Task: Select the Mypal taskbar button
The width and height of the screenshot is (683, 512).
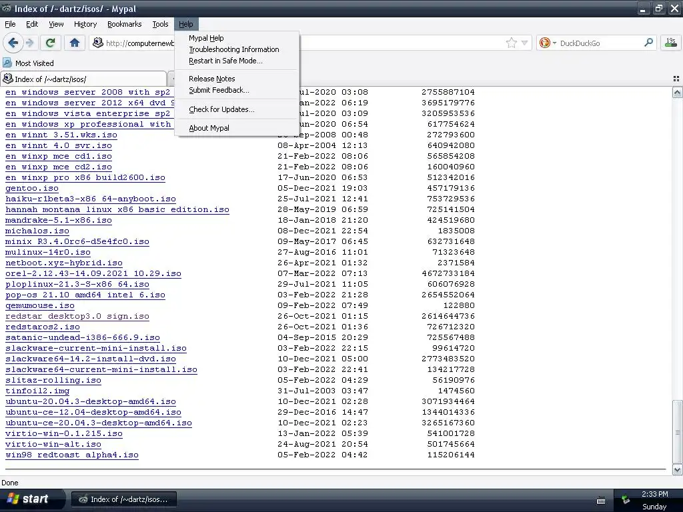Action: coord(123,499)
